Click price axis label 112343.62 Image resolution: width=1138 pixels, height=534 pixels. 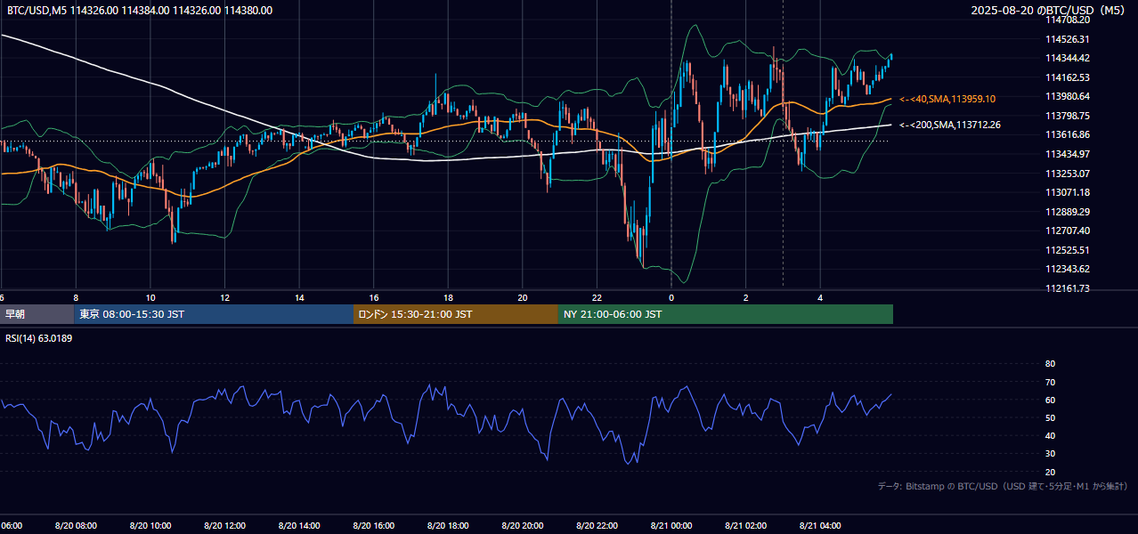[1068, 269]
